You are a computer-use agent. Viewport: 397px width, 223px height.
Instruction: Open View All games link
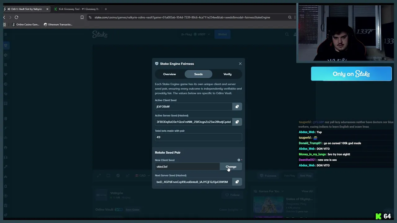(307, 191)
